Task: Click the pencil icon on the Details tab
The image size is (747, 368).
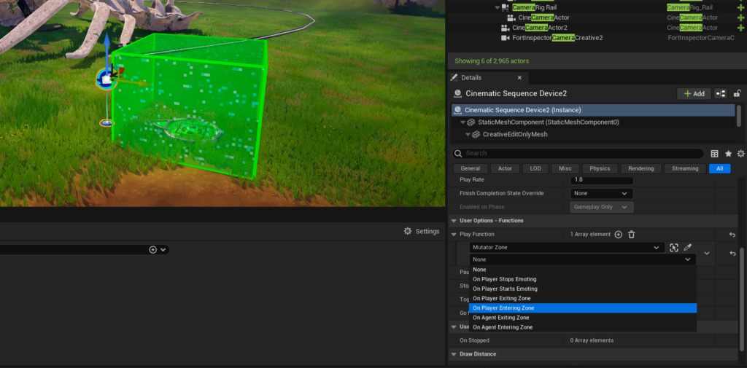Action: (454, 77)
